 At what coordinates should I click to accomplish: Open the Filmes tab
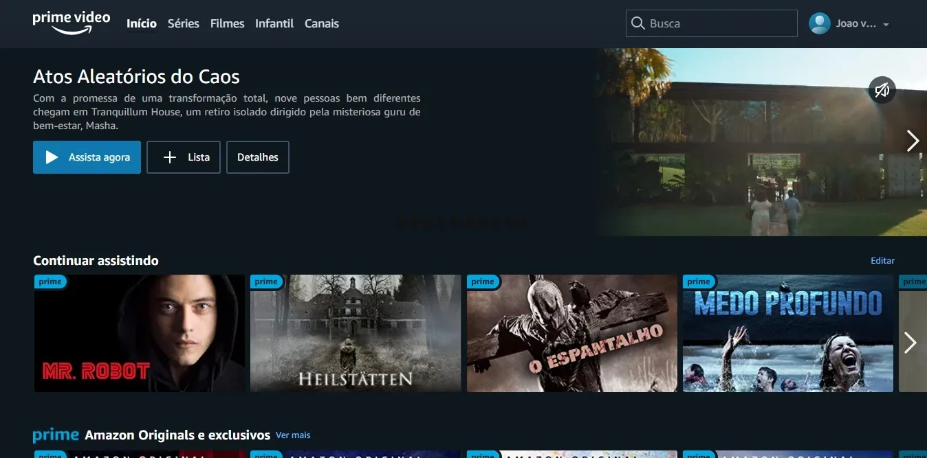228,23
